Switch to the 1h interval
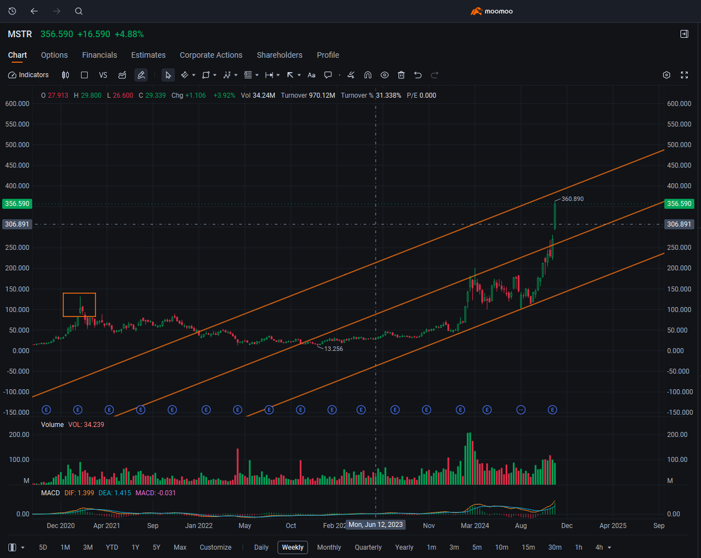 tap(578, 547)
